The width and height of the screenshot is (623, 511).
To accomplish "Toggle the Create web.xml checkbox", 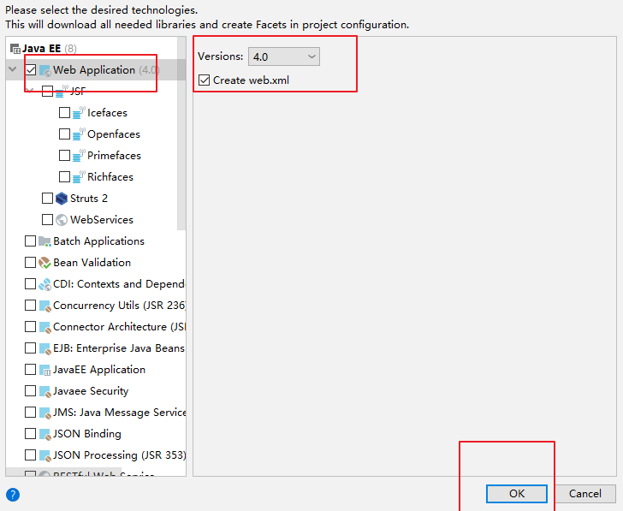I will tap(205, 80).
